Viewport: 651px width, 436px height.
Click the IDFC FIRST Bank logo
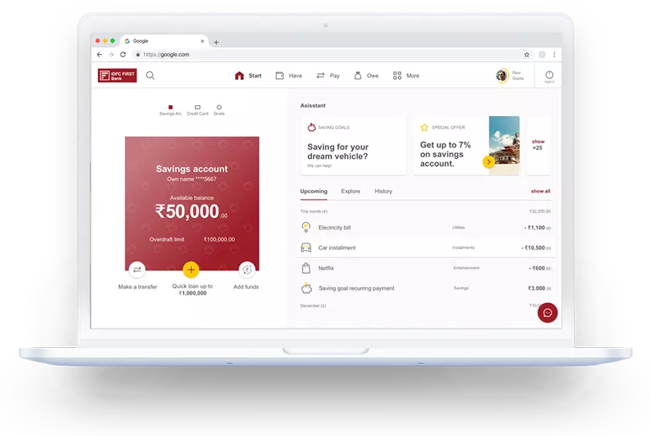pos(117,75)
